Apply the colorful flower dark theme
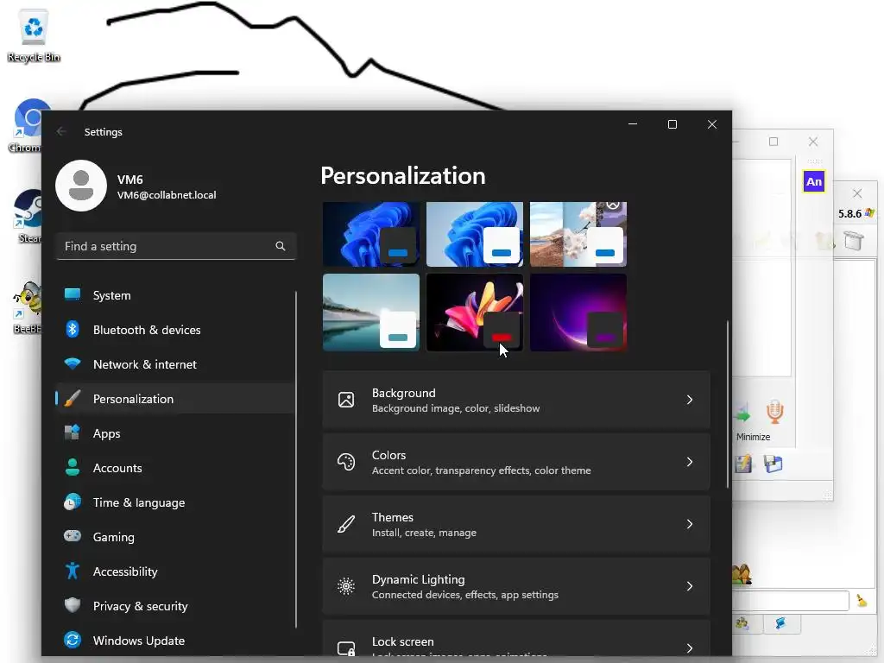 click(x=475, y=312)
